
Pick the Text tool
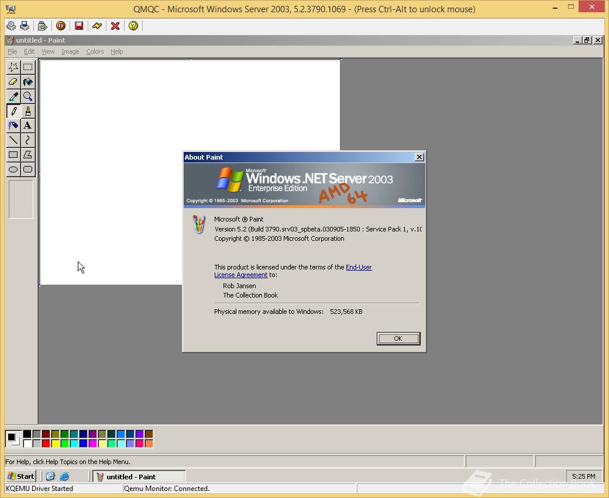click(x=27, y=125)
